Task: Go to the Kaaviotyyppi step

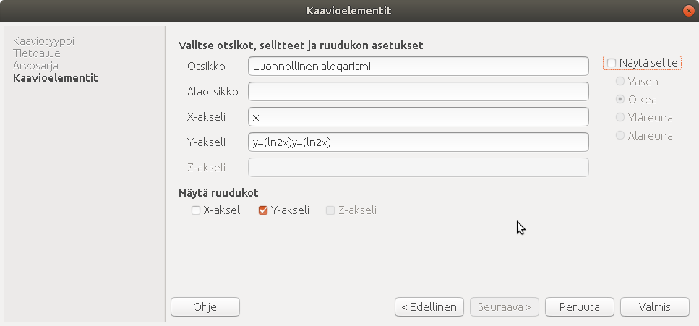Action: pos(43,41)
